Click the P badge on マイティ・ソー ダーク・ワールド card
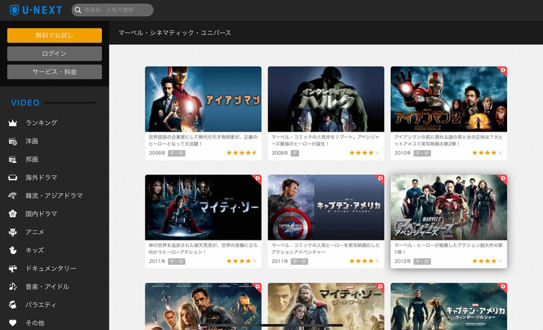This screenshot has width=543, height=330. pyautogui.click(x=380, y=287)
